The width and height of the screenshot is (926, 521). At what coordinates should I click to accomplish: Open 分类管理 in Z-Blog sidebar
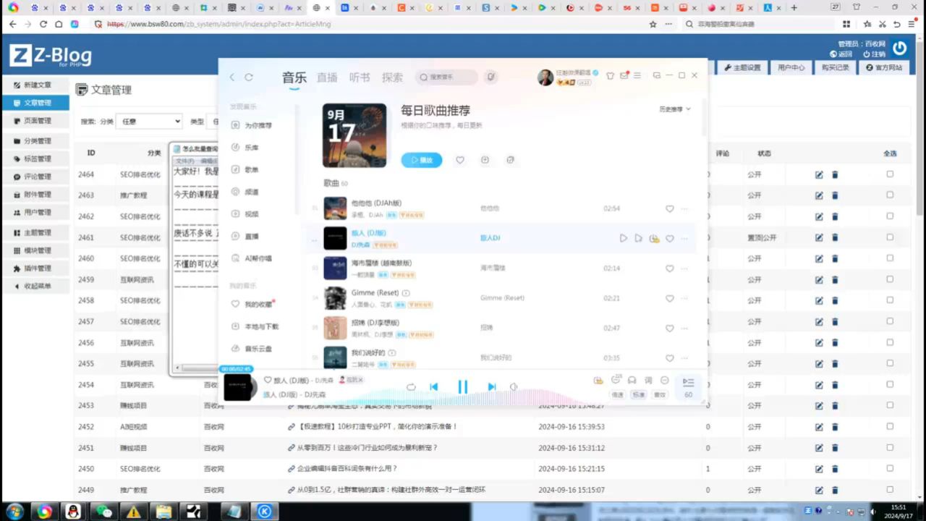pyautogui.click(x=36, y=141)
